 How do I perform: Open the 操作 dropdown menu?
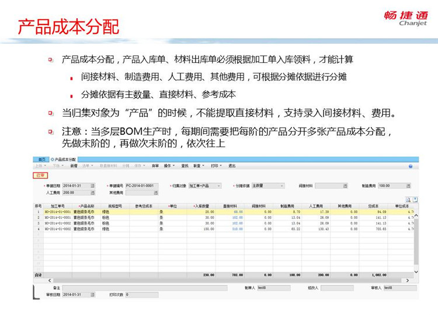click(169, 166)
